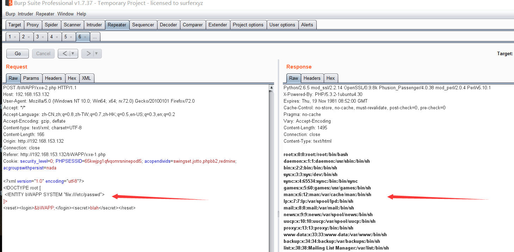Show response Hex view
Image resolution: width=514 pixels, height=252 pixels.
pos(331,78)
